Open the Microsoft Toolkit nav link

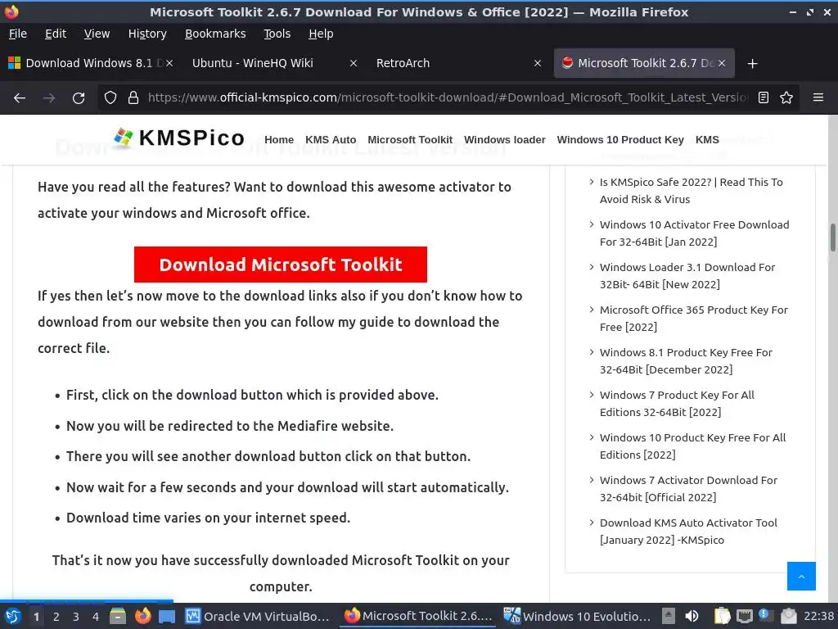410,139
